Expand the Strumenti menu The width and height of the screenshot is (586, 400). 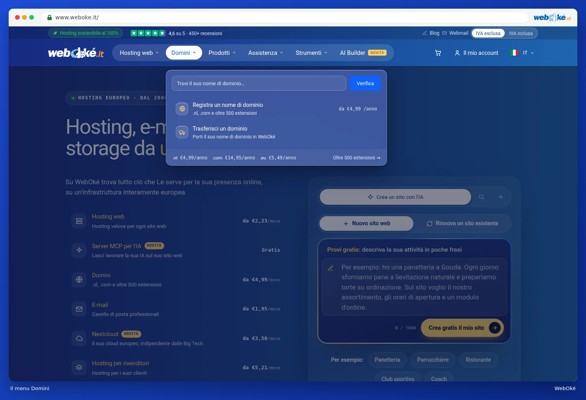point(312,53)
